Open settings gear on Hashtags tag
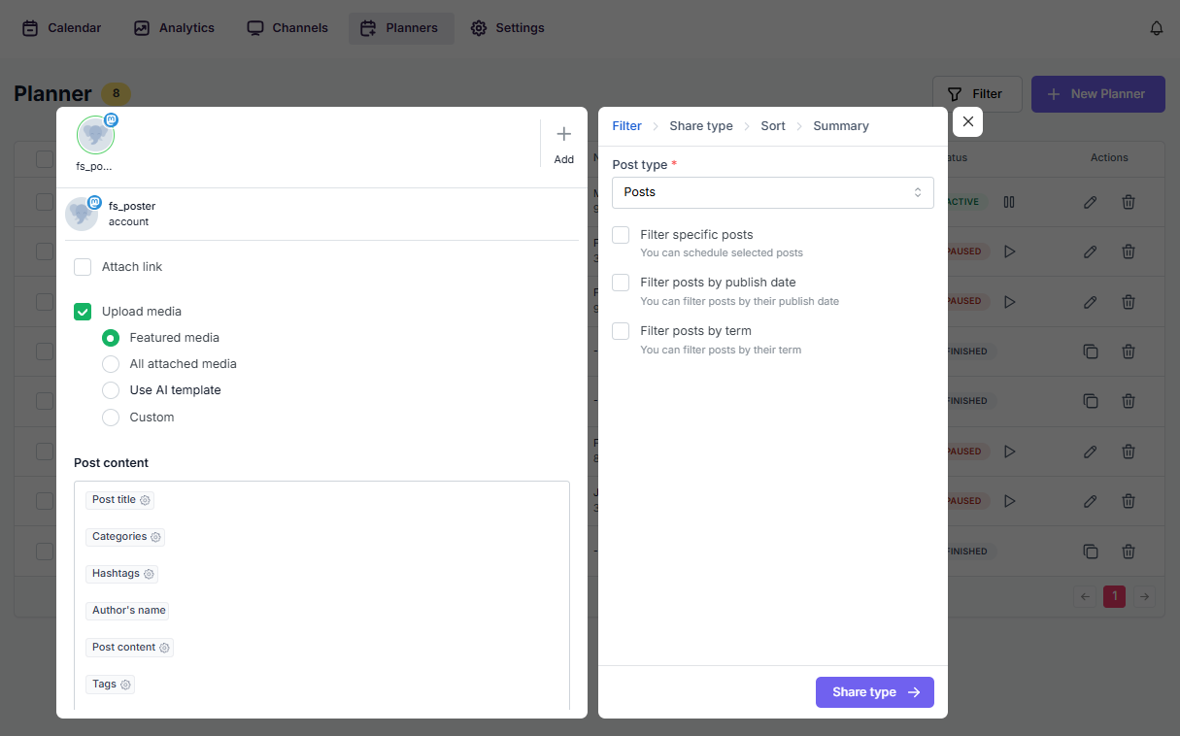1180x736 pixels. tap(149, 574)
